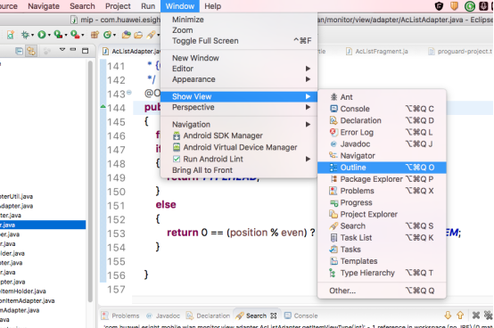Select Show View in the Window menu
Screen dimensions: 494x328
239,96
